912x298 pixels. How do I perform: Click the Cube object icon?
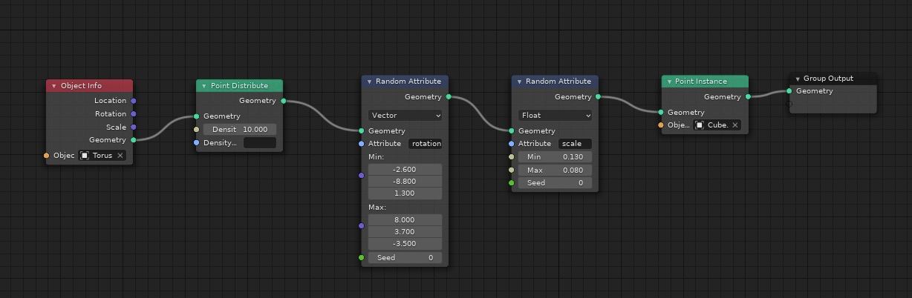pos(700,125)
